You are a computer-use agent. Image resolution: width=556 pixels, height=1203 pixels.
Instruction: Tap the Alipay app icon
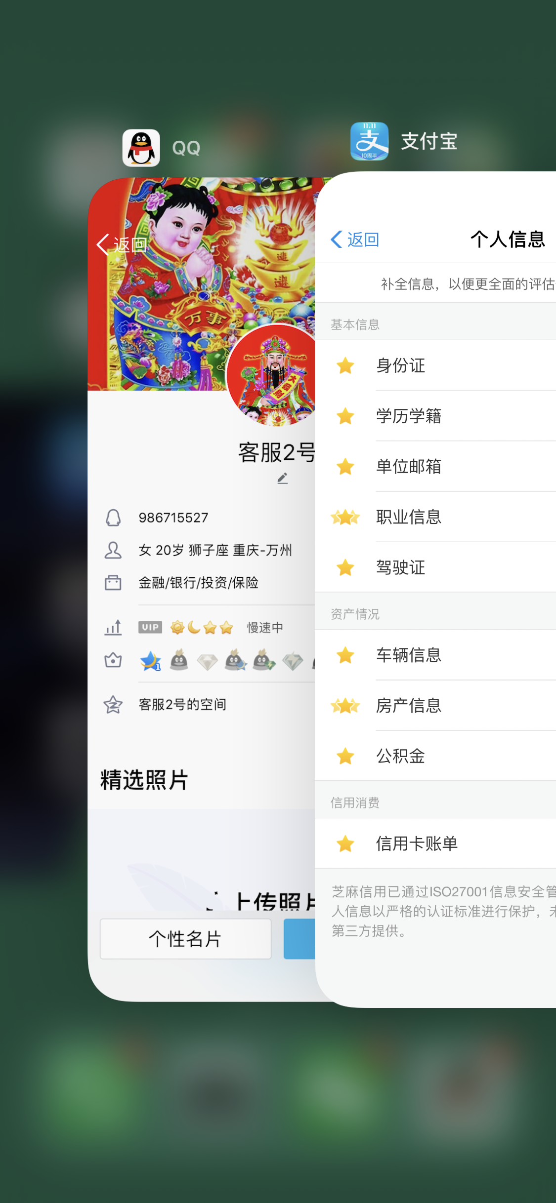pos(369,141)
